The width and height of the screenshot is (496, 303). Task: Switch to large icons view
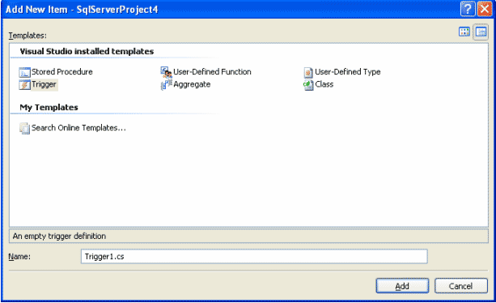click(464, 32)
